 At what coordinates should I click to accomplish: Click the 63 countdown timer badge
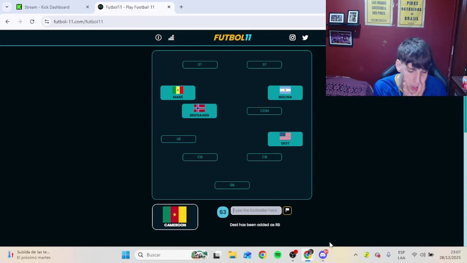click(x=223, y=212)
